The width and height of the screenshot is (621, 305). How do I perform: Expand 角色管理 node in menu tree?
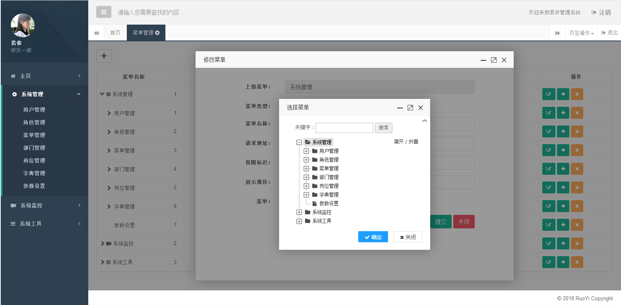(306, 160)
